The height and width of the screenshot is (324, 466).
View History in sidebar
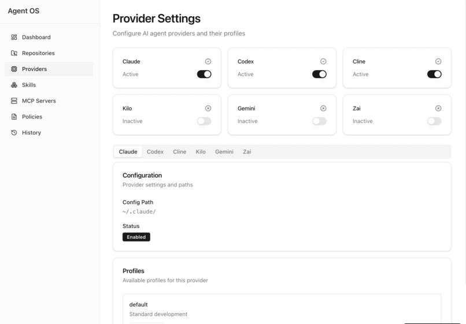(x=49, y=132)
